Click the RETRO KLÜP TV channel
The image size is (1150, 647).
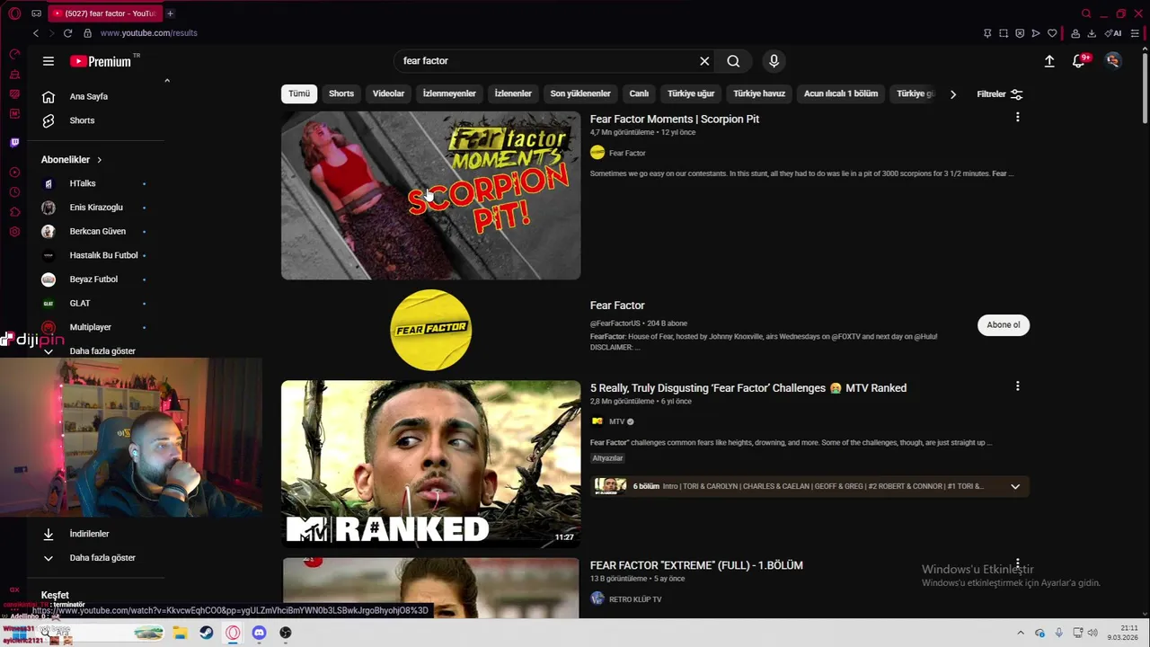pos(635,599)
